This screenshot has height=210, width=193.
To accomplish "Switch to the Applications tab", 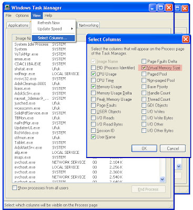I will click(18, 25).
